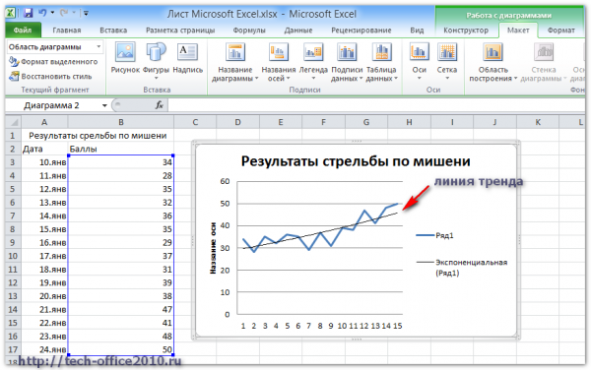591x370 pixels.
Task: Select column G header
Action: [x=366, y=122]
